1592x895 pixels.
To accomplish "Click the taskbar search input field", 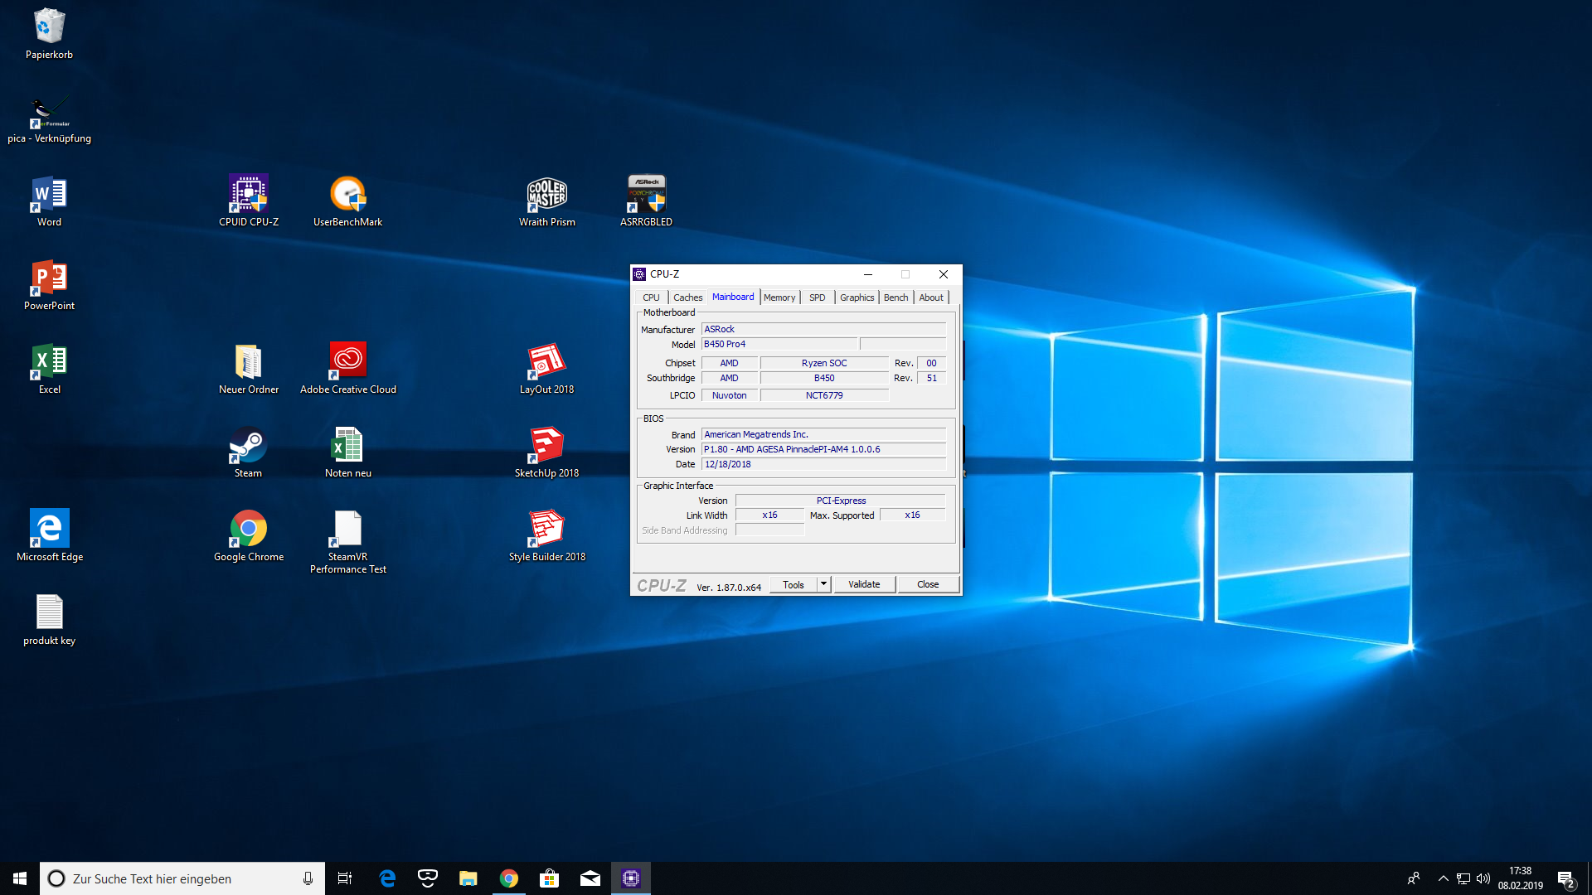I will [182, 878].
